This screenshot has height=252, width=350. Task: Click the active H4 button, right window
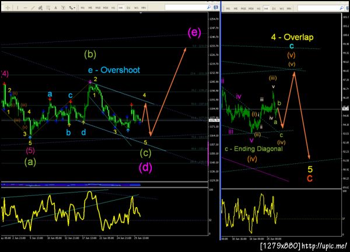pyautogui.click(x=266, y=9)
